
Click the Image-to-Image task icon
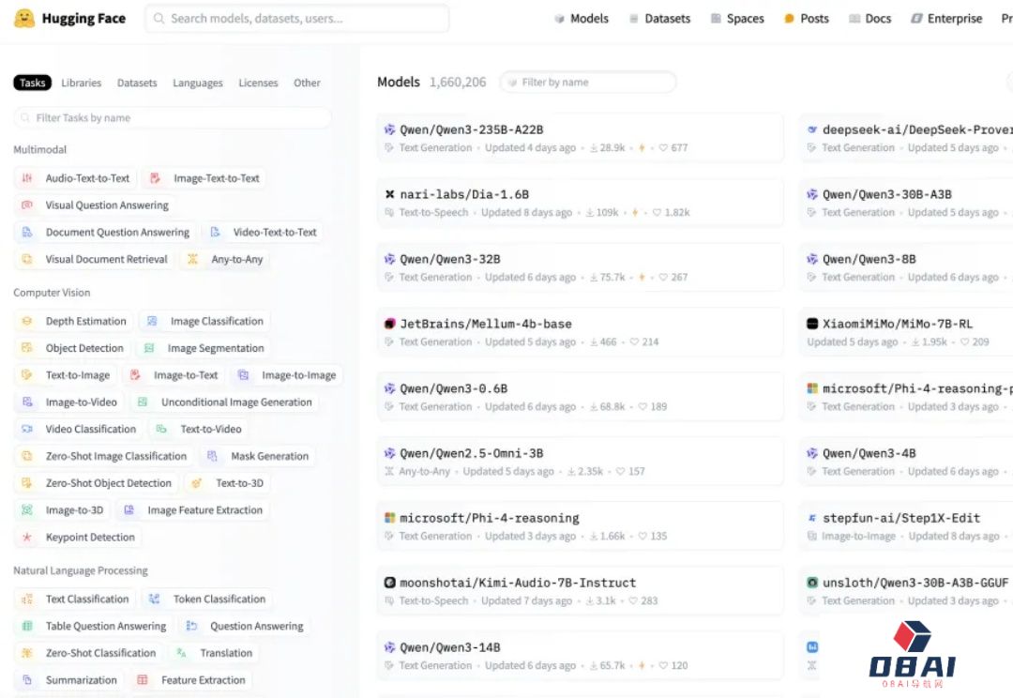[x=243, y=375]
